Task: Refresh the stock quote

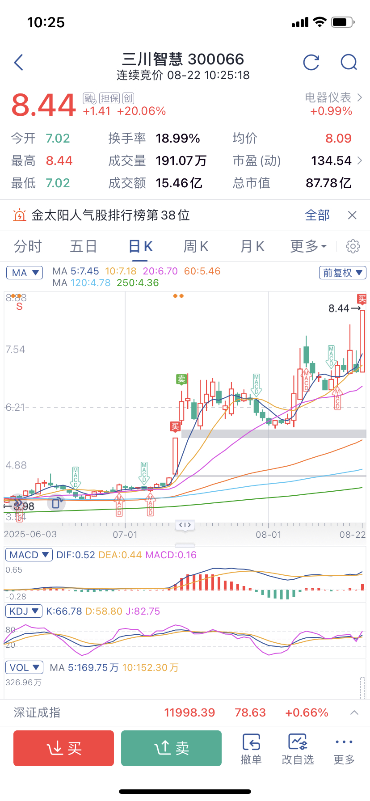Action: (311, 63)
